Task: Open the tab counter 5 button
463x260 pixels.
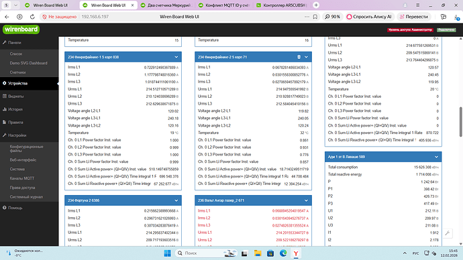Action: tap(7, 5)
